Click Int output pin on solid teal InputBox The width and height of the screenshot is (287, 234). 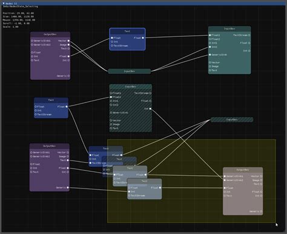(x=249, y=51)
